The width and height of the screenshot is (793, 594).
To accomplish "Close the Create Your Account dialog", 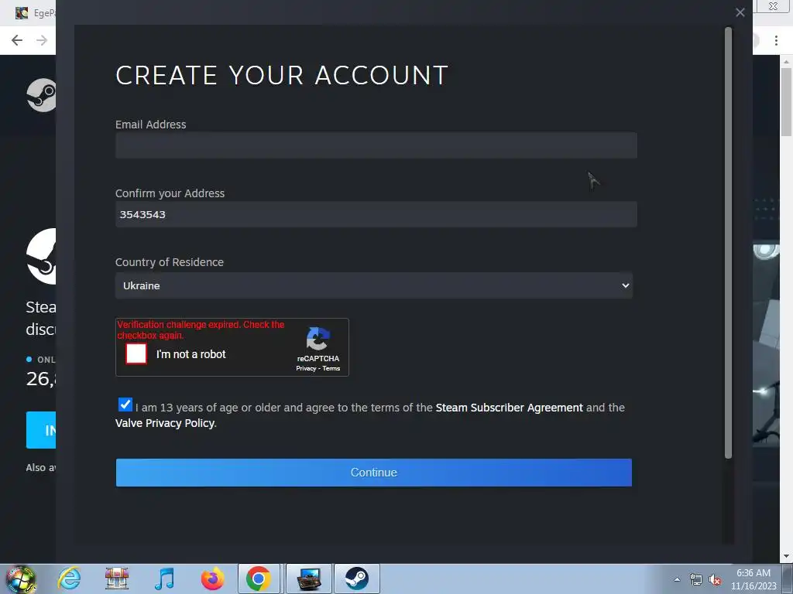I will 740,12.
